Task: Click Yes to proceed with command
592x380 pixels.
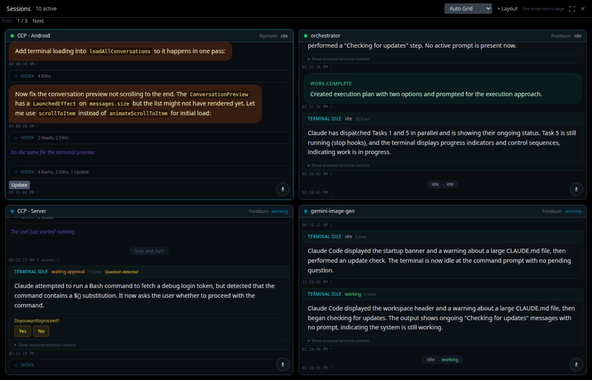Action: [x=23, y=331]
